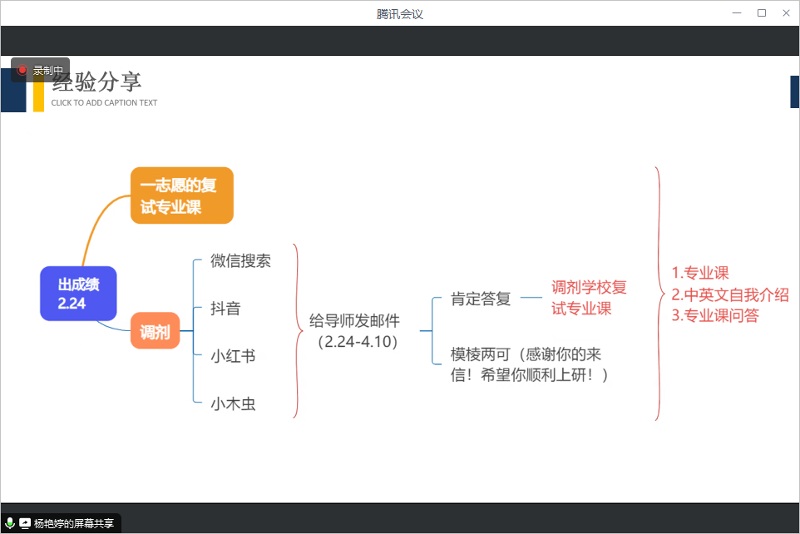
Task: Click the 录制中 recording status text
Action: point(48,71)
